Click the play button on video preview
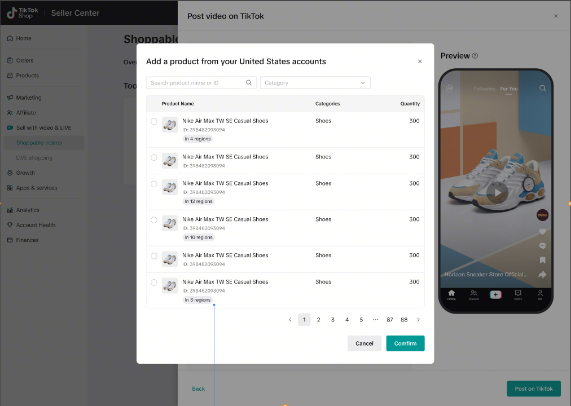571x406 pixels. (497, 192)
